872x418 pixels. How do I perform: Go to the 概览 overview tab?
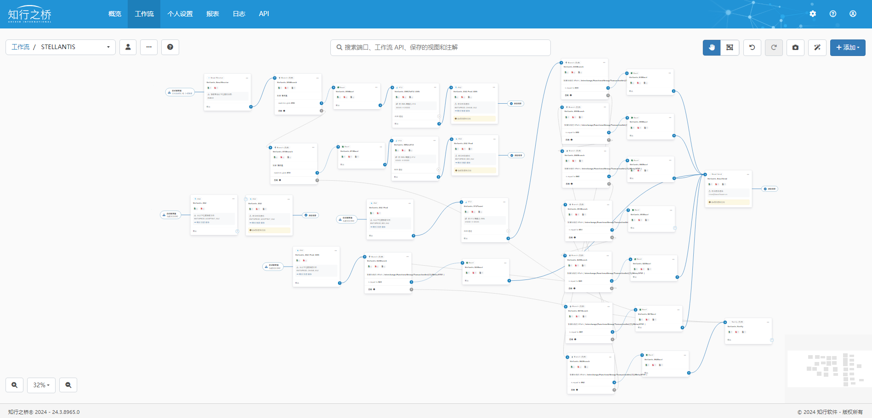115,14
